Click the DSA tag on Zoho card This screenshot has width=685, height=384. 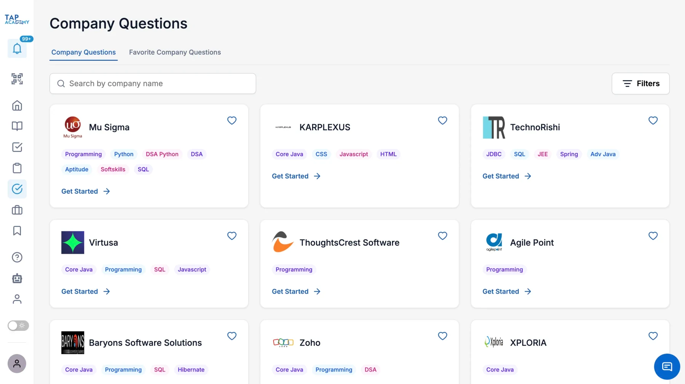coord(370,370)
